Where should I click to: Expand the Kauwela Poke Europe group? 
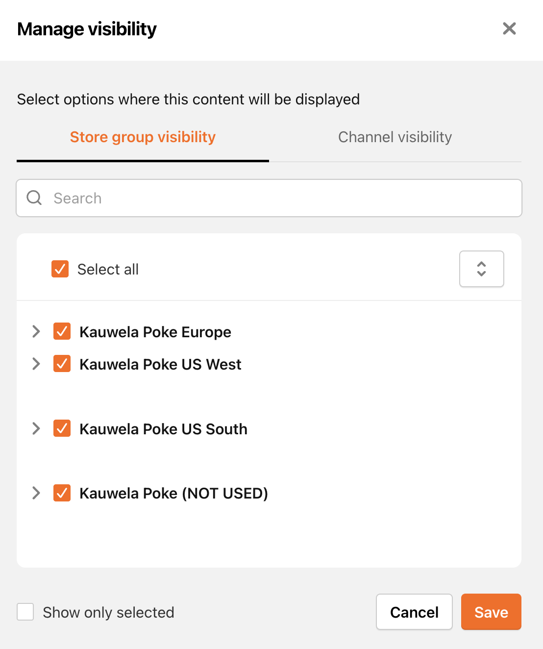pos(36,331)
